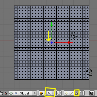Switch to face select mode triangle

tap(76, 93)
